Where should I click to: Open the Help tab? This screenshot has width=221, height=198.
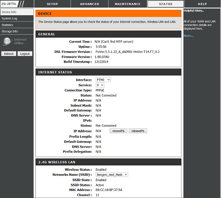click(202, 4)
